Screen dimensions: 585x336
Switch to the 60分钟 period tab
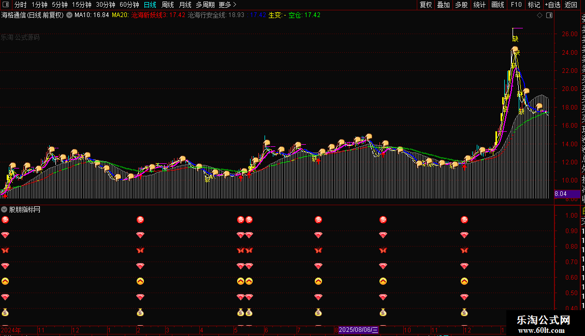pos(129,5)
